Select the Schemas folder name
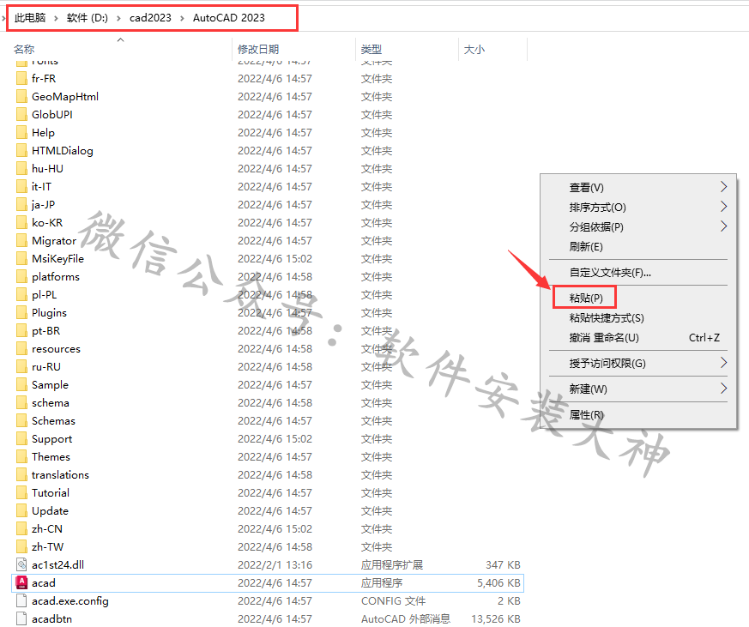This screenshot has height=627, width=749. coord(53,420)
